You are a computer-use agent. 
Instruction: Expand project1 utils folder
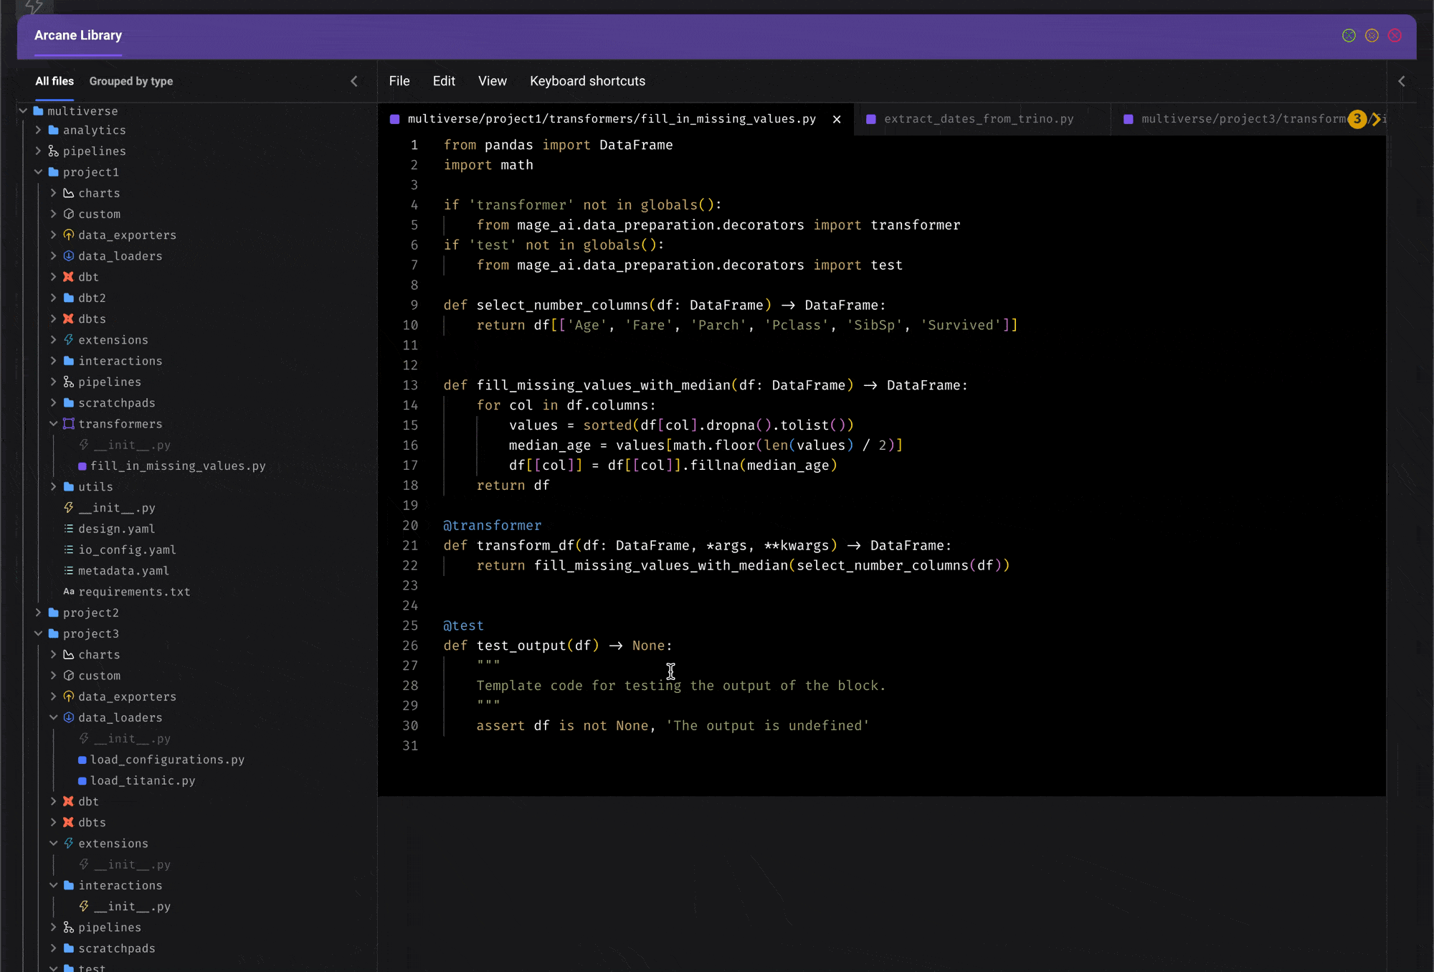point(54,486)
